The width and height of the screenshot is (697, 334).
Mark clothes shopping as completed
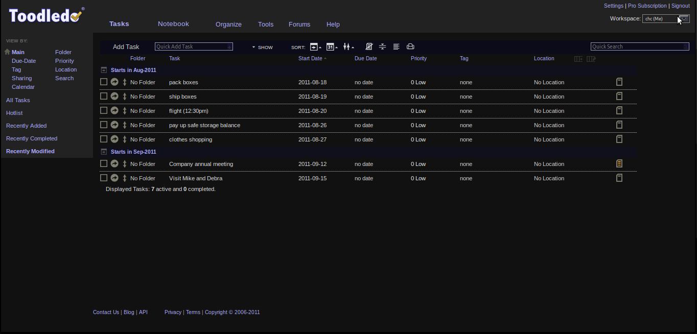pos(104,139)
